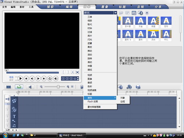Viewport: 184px width, 138px height.
Task: Select the title track T icon
Action: coord(14,116)
